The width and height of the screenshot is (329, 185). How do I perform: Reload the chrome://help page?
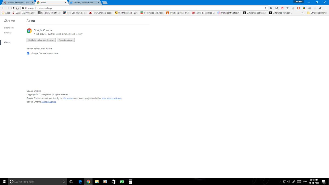[x=13, y=8]
